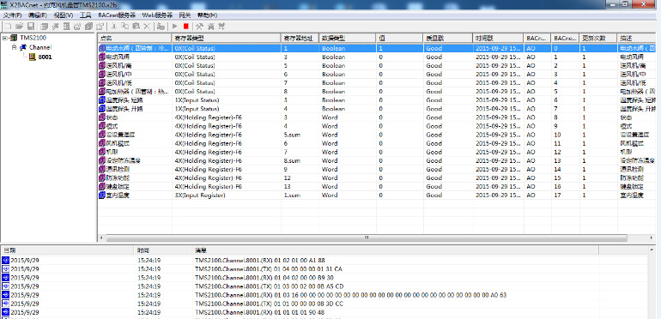Click the blue icon of the 3X(Input Register) row
The image size is (661, 319).
101,195
